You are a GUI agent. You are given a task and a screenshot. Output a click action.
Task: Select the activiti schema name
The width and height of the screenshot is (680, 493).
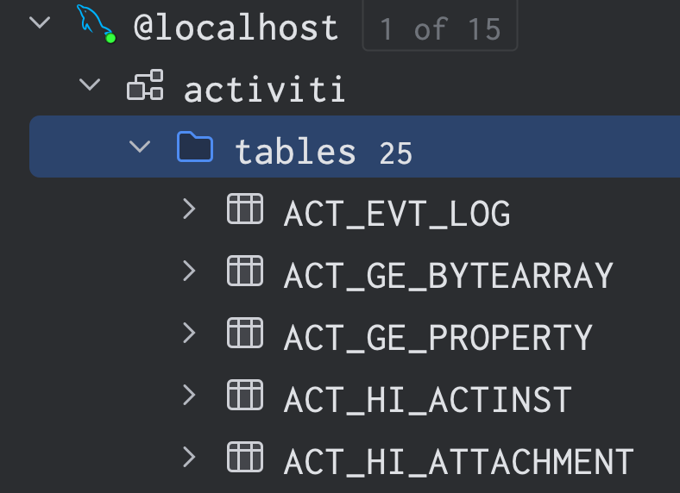265,89
